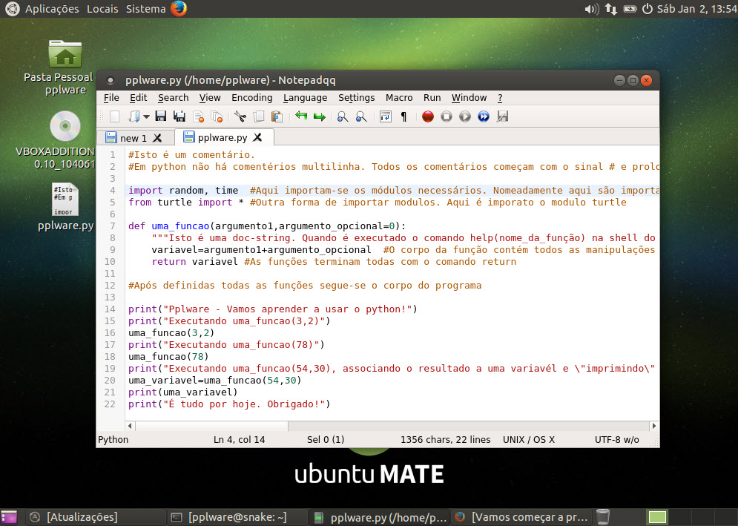Click the Atualizações taskbar button

(82, 517)
